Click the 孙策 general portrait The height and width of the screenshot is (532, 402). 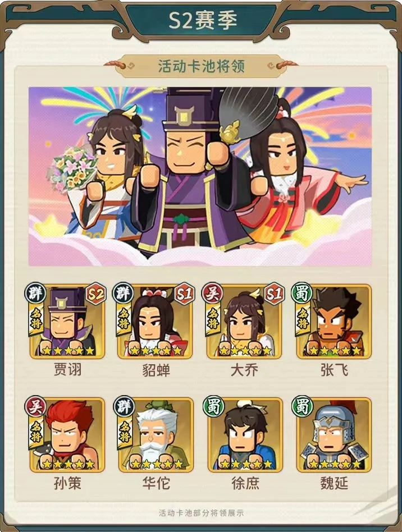[x=67, y=435]
